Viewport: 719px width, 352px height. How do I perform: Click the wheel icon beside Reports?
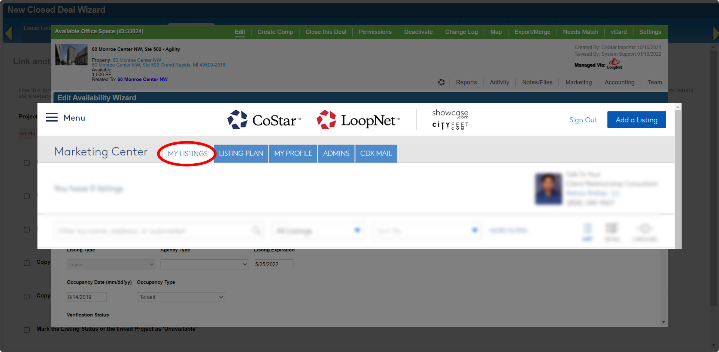[442, 82]
